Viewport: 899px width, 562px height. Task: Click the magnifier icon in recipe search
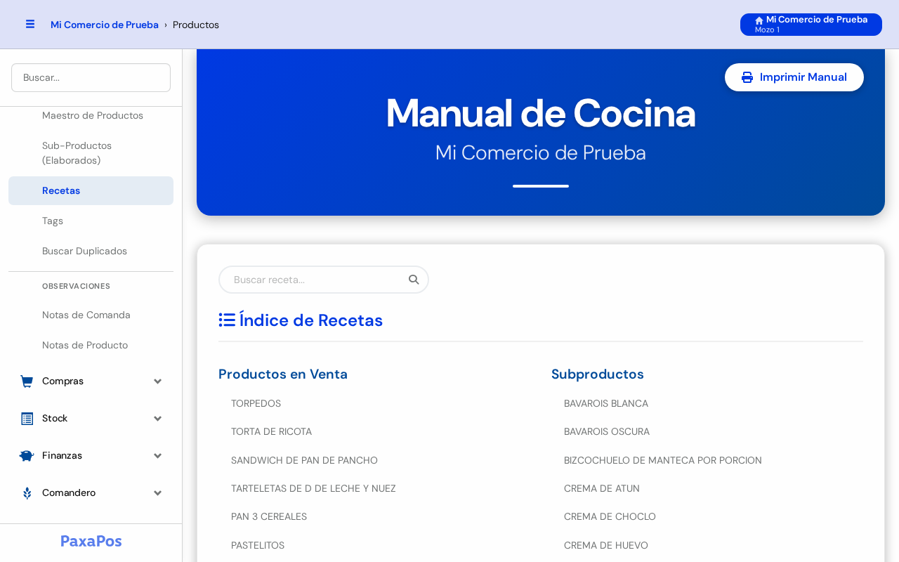(x=414, y=280)
